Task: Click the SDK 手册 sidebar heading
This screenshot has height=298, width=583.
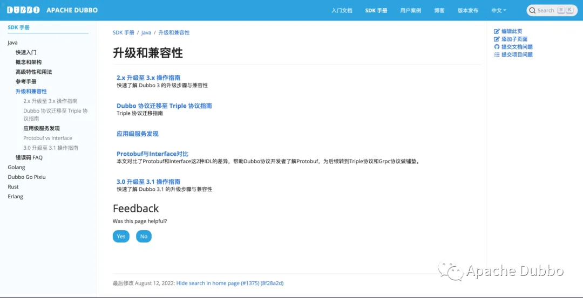Action: click(18, 27)
